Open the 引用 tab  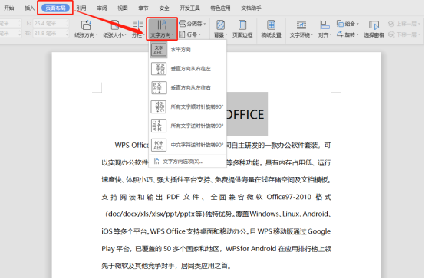pos(81,8)
